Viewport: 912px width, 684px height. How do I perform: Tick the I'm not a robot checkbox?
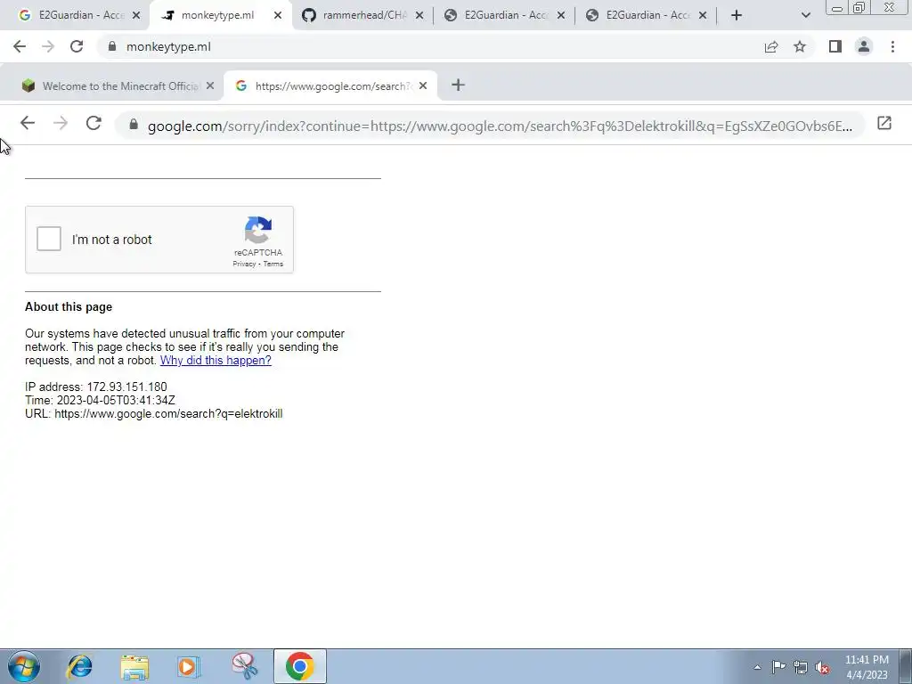(49, 239)
